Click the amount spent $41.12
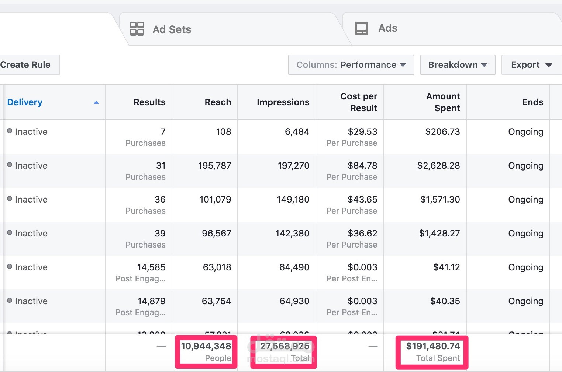The height and width of the screenshot is (372, 562). point(447,267)
